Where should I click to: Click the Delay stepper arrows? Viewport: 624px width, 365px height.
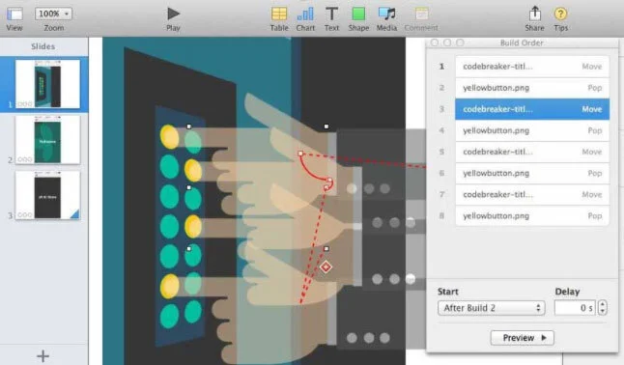tap(603, 308)
